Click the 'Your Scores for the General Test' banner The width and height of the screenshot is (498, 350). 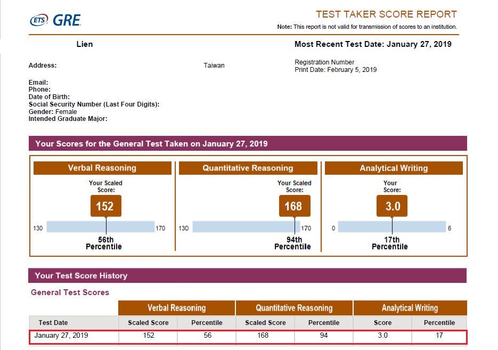coord(248,143)
